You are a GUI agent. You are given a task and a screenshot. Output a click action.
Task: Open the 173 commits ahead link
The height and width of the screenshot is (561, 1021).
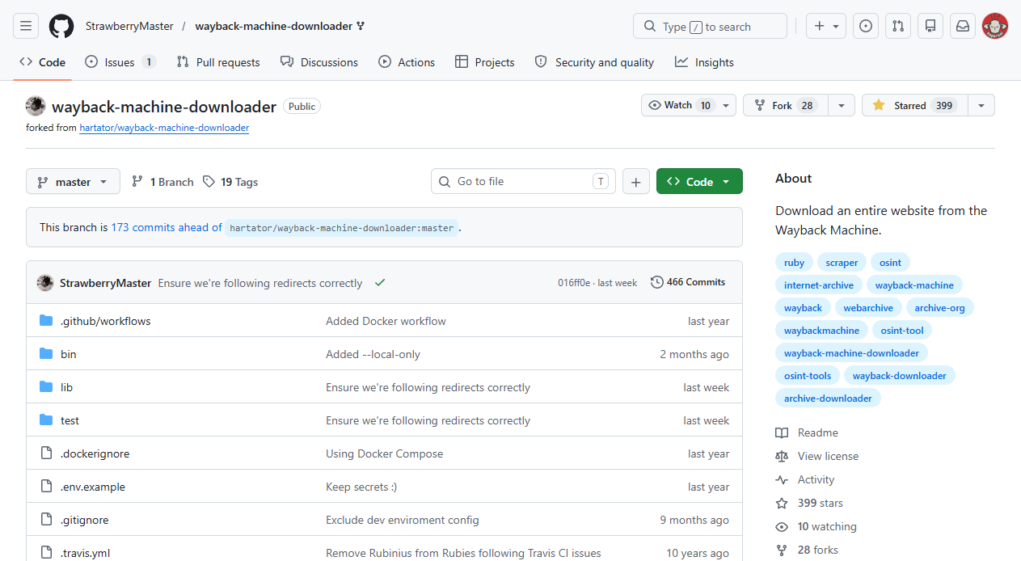(x=167, y=228)
